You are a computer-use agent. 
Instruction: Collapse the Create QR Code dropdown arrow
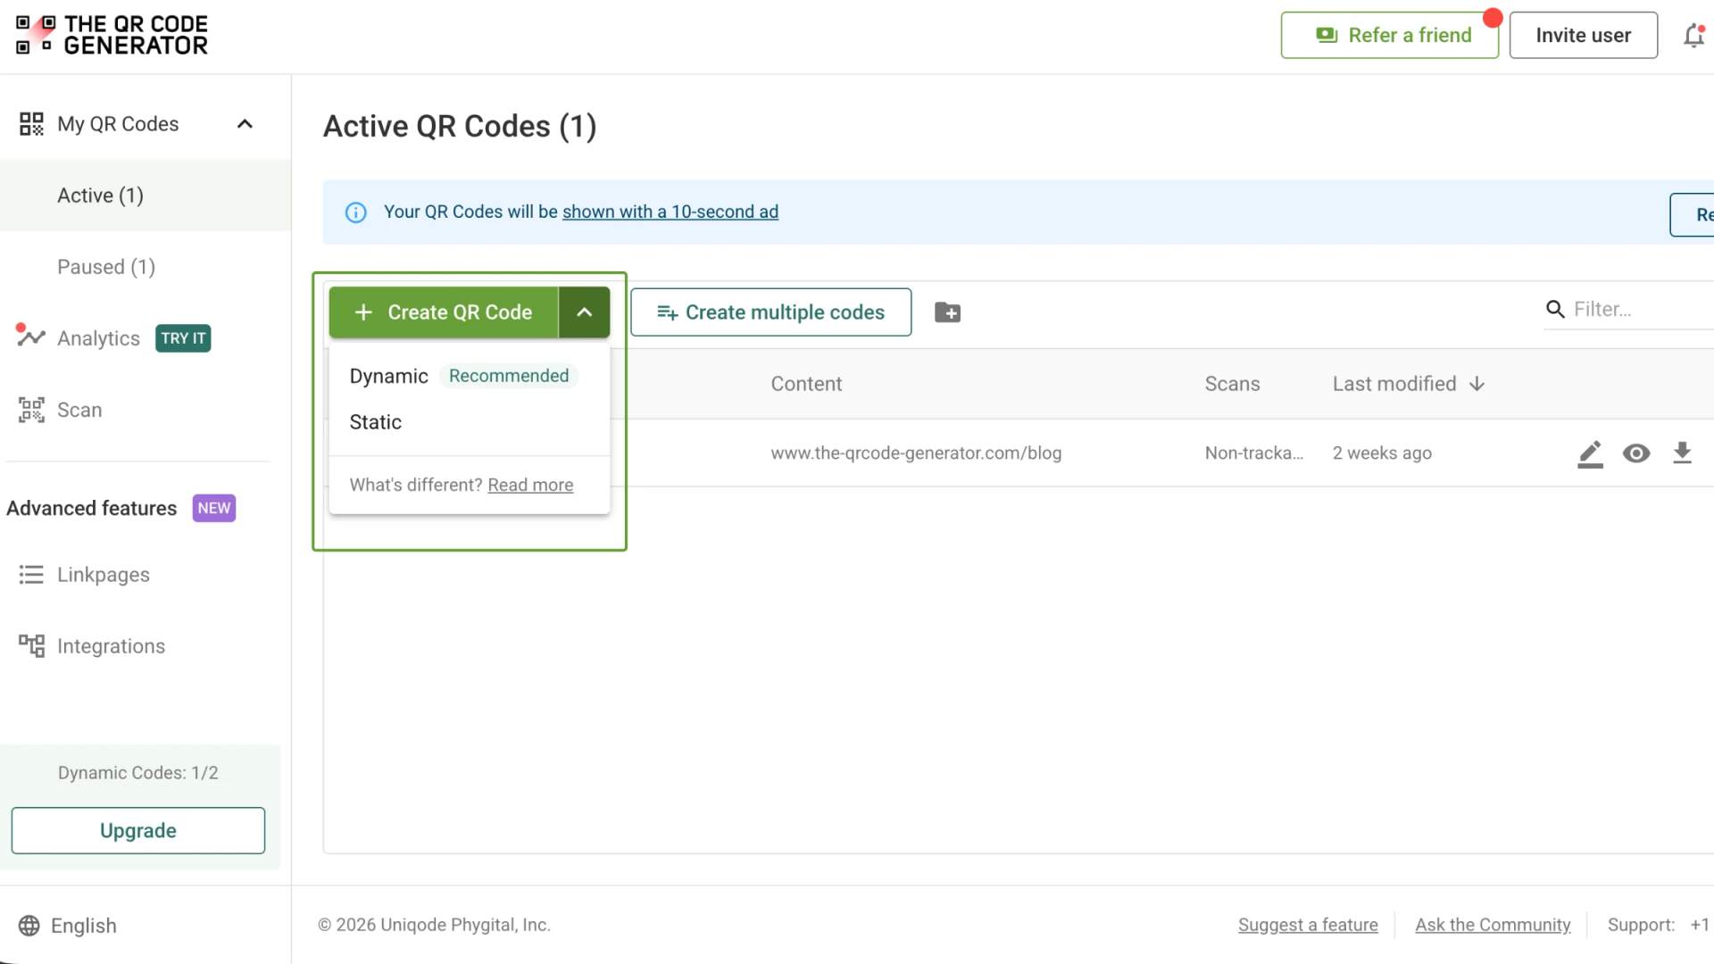pyautogui.click(x=585, y=312)
